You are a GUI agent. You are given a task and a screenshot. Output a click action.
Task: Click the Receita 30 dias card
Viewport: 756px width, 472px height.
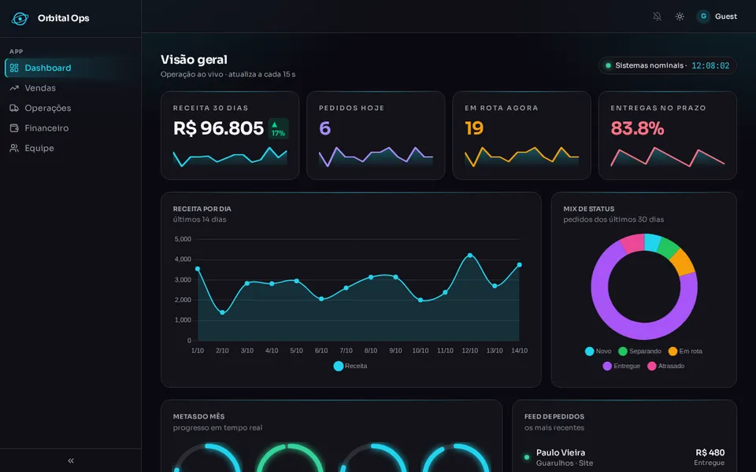(x=230, y=135)
